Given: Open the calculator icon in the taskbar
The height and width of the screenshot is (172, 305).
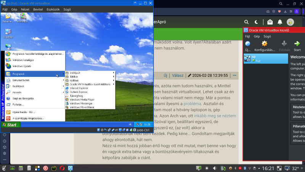Looking at the screenshot, I should 21,168.
